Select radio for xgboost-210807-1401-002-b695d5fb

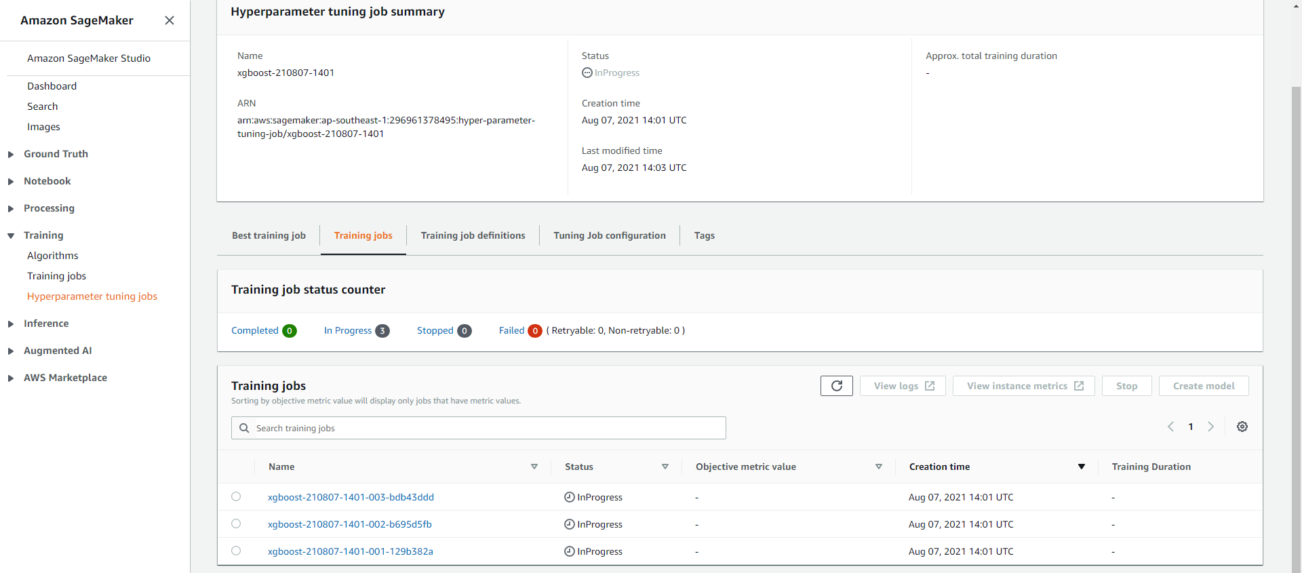coord(236,523)
